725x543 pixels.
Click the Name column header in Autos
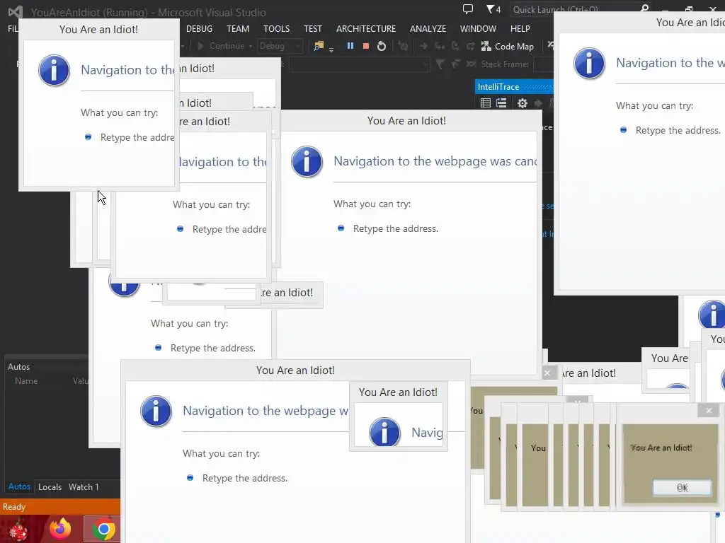(x=26, y=381)
